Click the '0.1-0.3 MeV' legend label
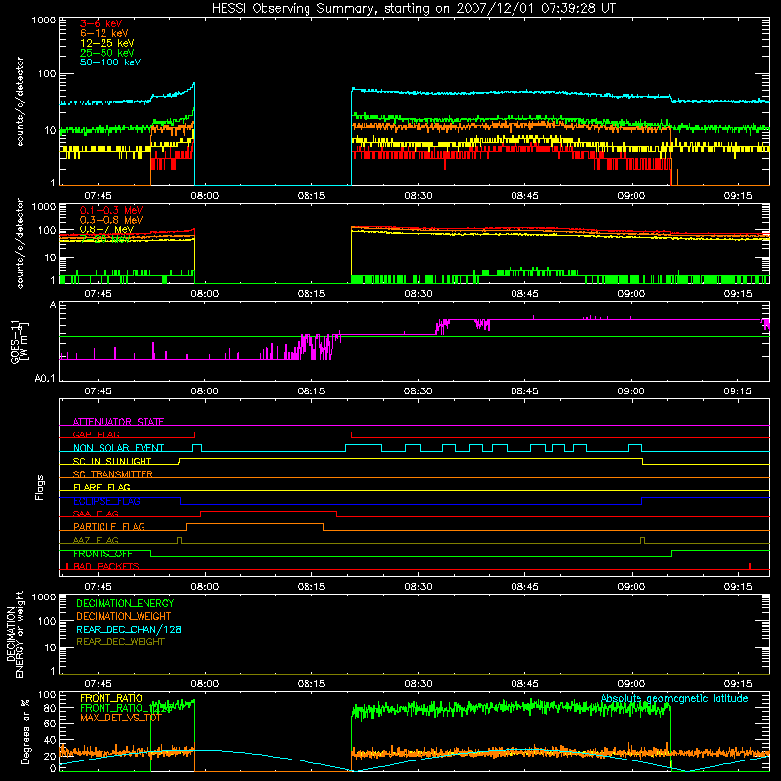This screenshot has width=781, height=781. [111, 210]
